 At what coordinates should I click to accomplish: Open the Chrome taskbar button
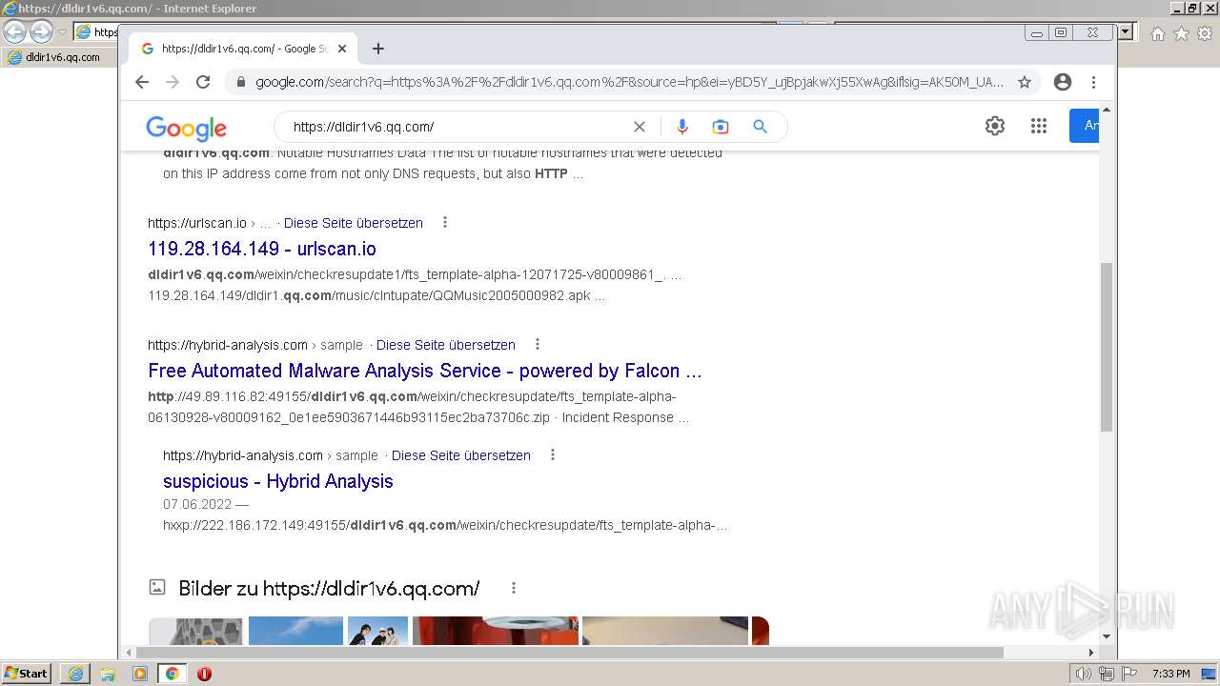pos(172,674)
